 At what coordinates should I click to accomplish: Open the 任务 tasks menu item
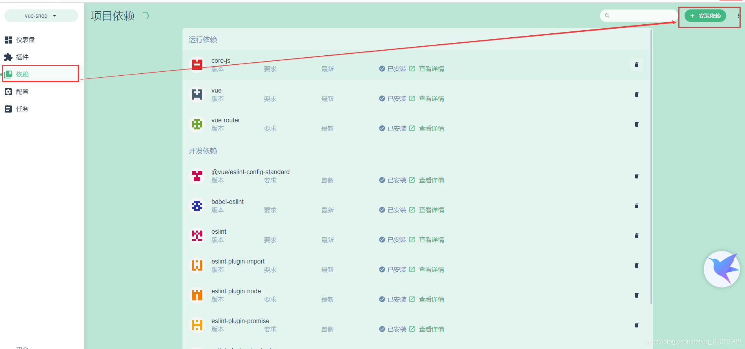(42, 109)
